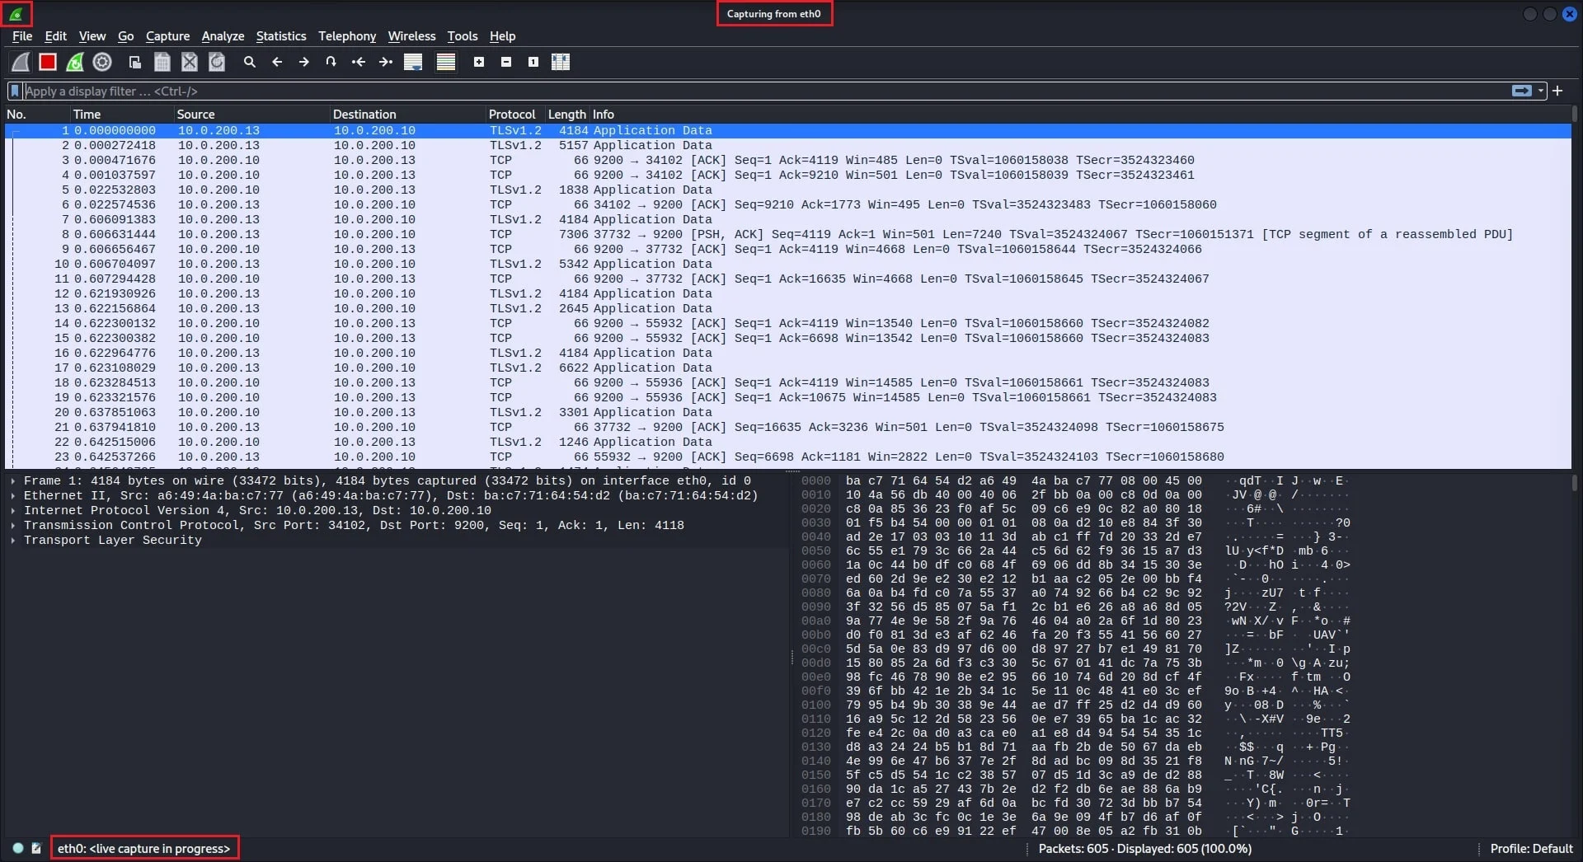Open the Analyze menu
The height and width of the screenshot is (862, 1583).
pyautogui.click(x=223, y=36)
